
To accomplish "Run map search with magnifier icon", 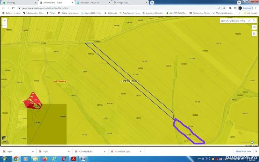I will (254, 21).
